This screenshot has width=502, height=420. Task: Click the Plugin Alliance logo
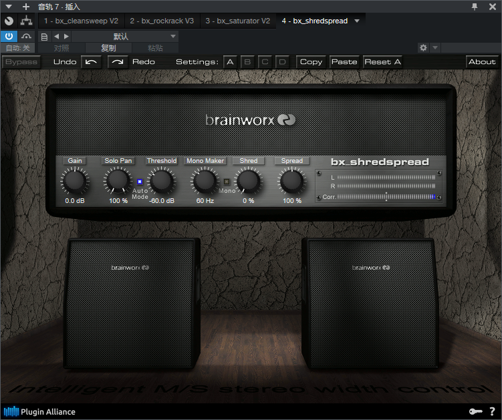point(39,412)
